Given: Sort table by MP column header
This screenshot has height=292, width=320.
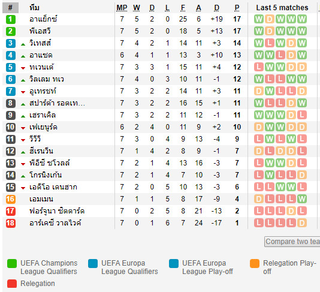Looking at the screenshot, I should 122,8.
